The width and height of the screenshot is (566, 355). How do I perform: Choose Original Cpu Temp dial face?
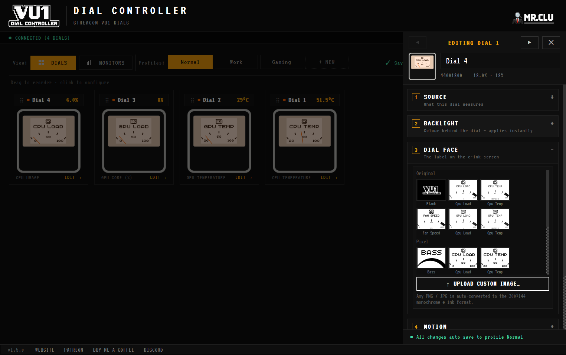(495, 190)
